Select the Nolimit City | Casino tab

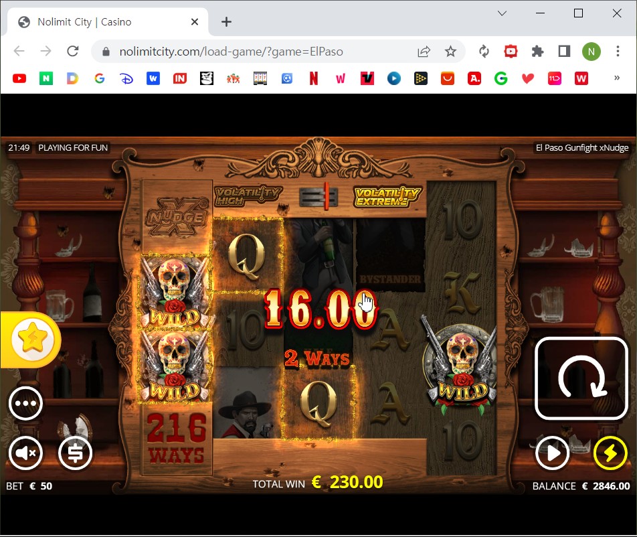108,22
